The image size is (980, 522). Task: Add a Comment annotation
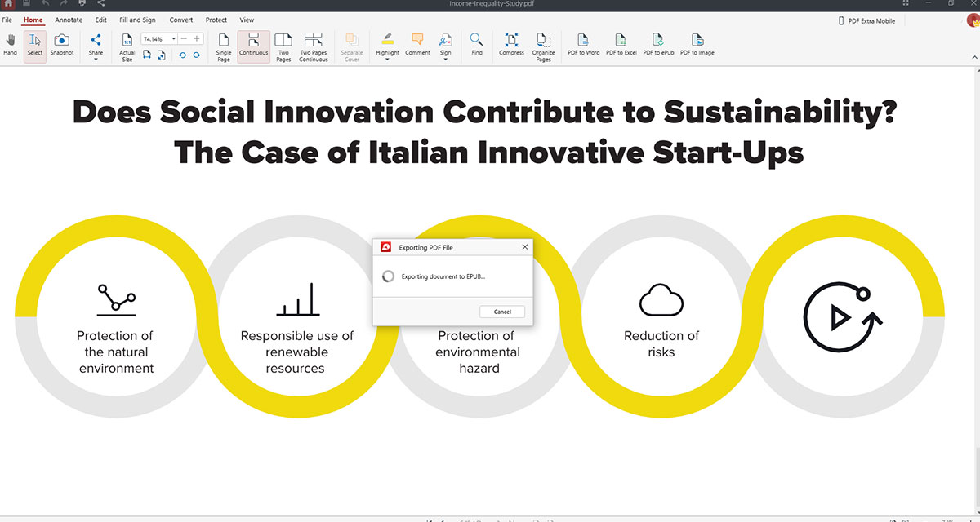[x=417, y=44]
